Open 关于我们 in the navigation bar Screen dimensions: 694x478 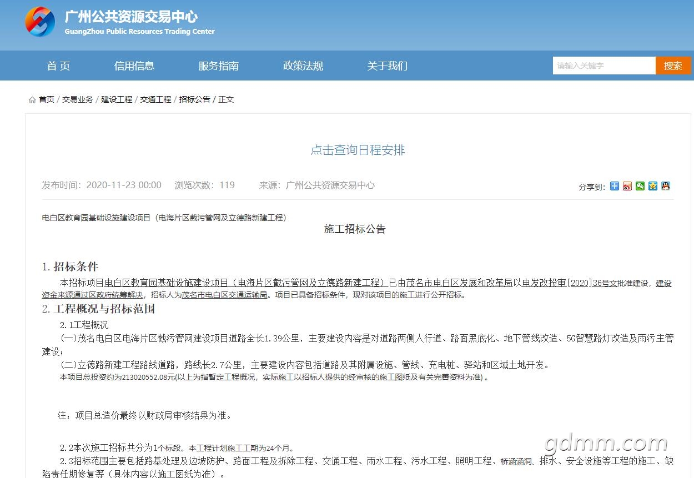click(x=388, y=66)
